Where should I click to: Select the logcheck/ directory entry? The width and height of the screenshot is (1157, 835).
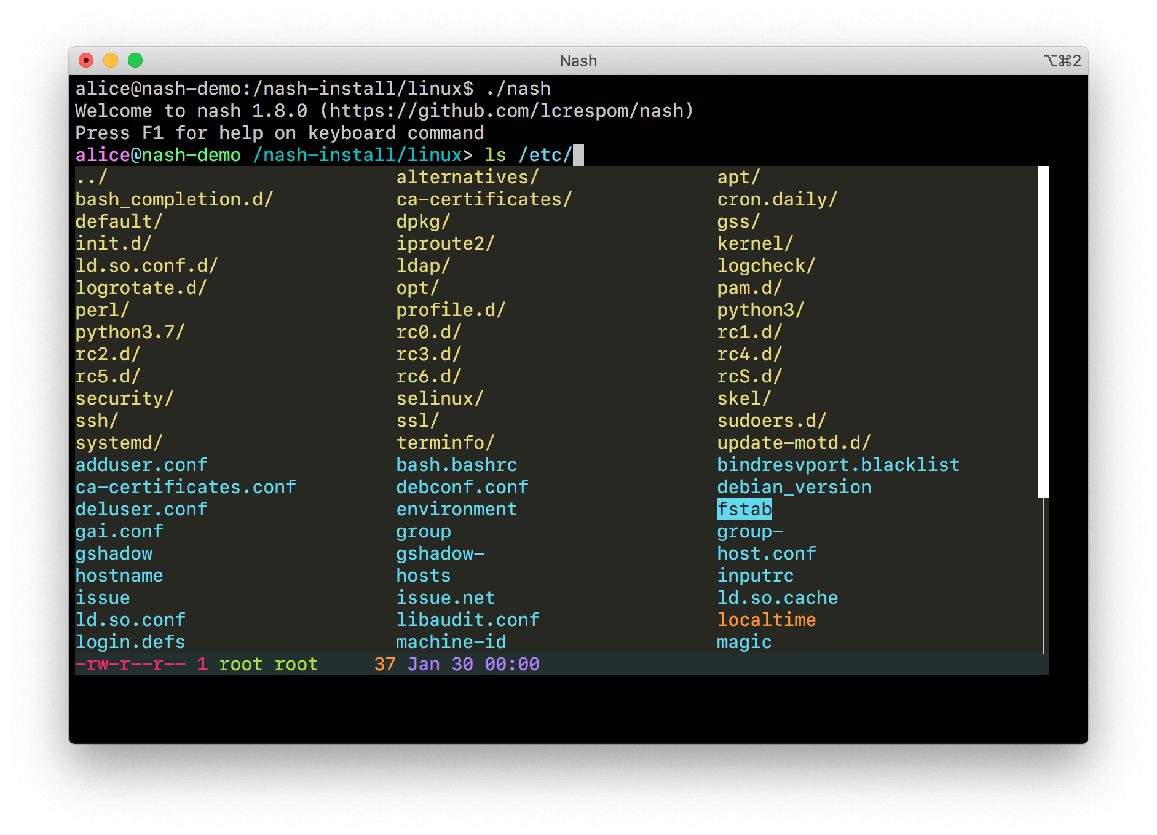coord(766,266)
